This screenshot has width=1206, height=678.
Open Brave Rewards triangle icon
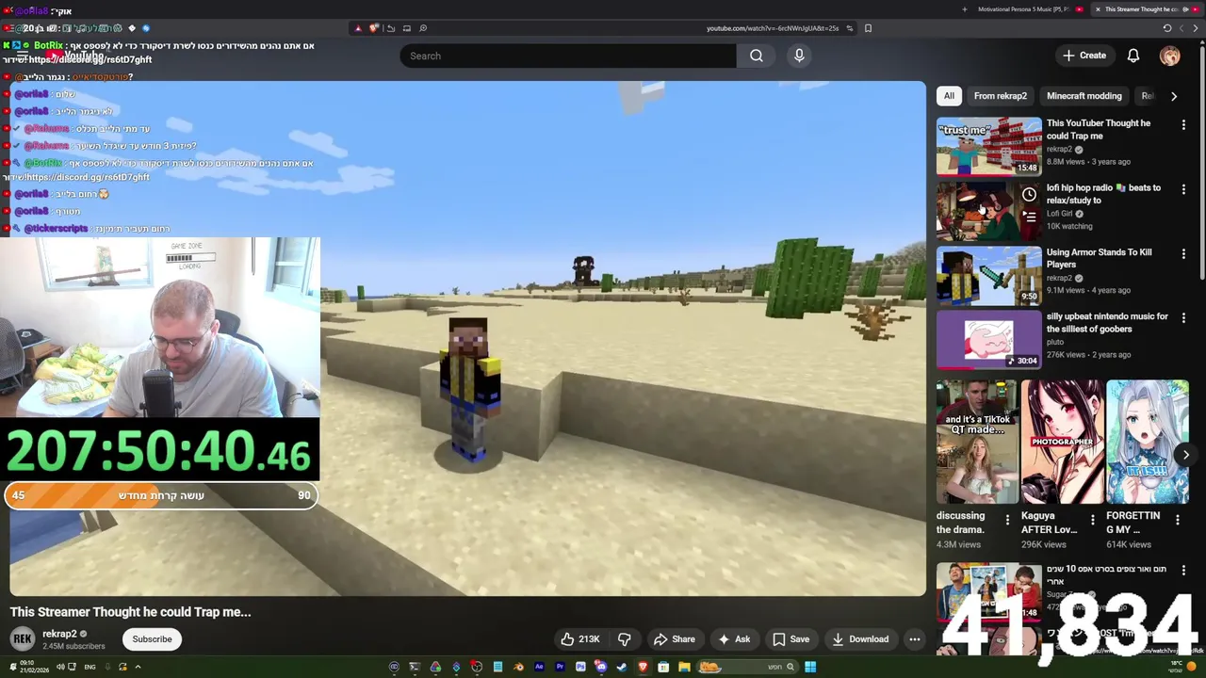(358, 28)
